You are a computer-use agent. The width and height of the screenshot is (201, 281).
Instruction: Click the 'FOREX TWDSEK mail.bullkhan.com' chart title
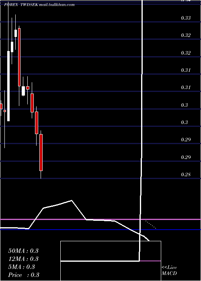click(39, 5)
